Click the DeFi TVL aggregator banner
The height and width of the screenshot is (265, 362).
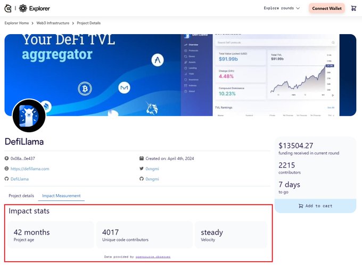[x=180, y=75]
